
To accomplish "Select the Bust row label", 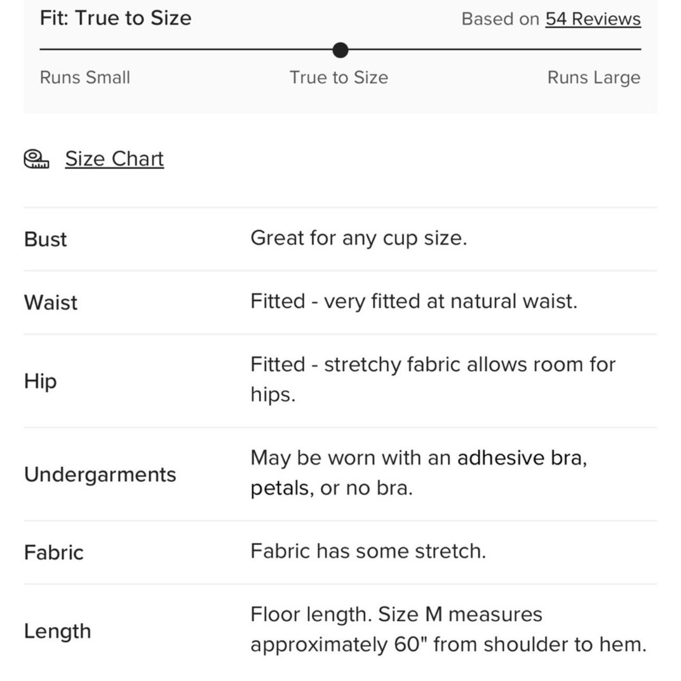I will tap(45, 240).
